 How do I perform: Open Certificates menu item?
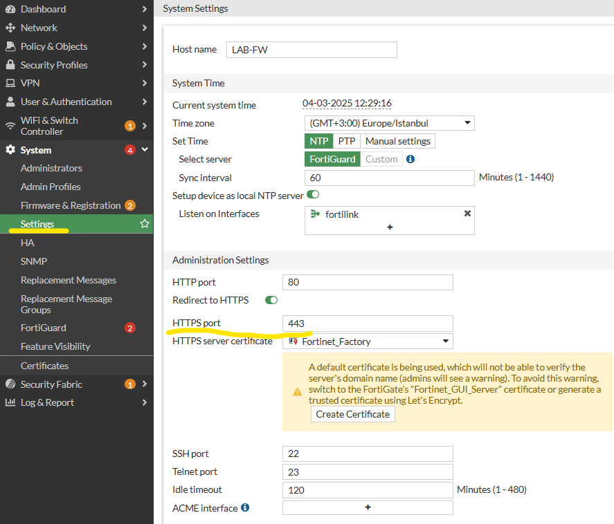(x=77, y=366)
